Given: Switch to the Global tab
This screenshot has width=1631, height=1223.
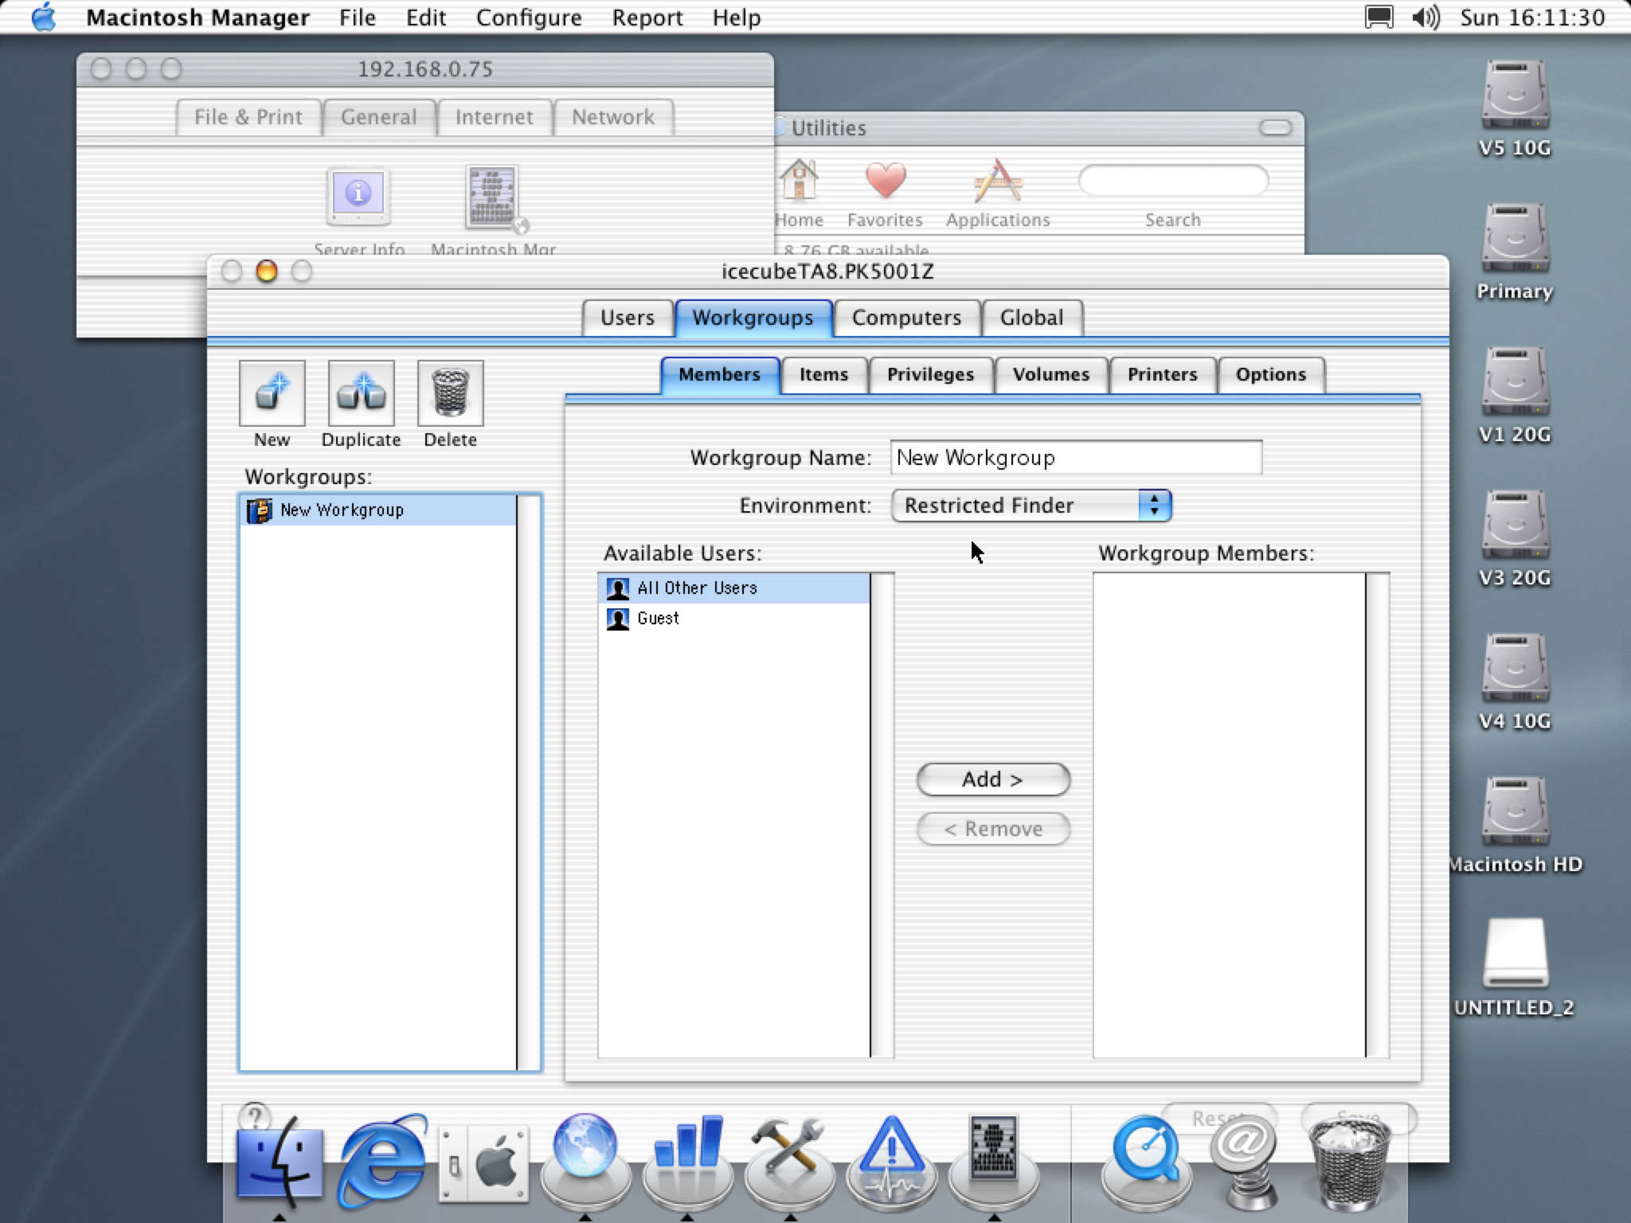Looking at the screenshot, I should pyautogui.click(x=1032, y=318).
